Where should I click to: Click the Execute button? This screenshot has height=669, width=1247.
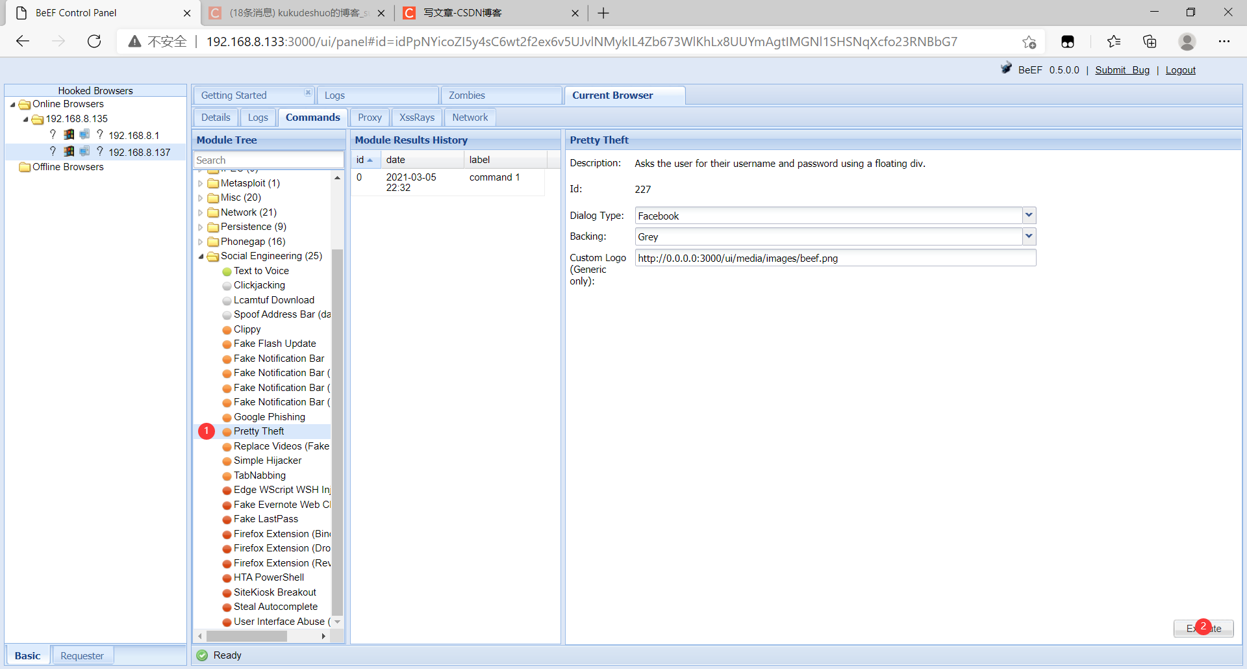(x=1203, y=628)
